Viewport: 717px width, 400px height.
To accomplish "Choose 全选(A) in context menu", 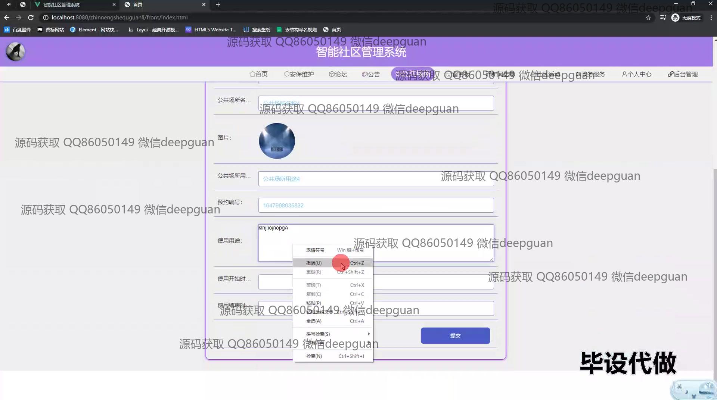I will click(x=333, y=321).
